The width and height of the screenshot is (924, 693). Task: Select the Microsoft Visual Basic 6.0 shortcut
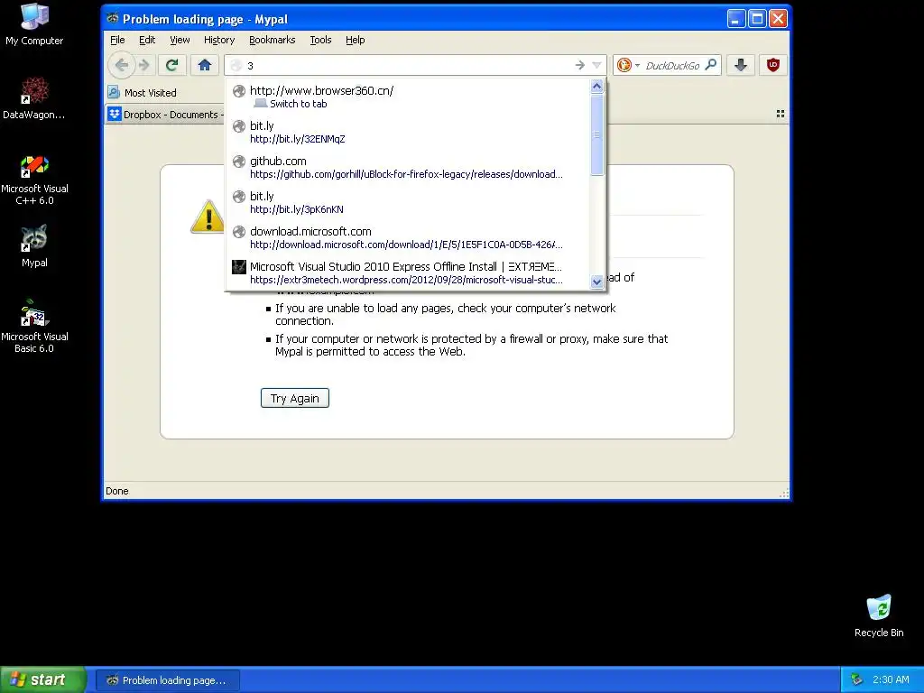(34, 327)
